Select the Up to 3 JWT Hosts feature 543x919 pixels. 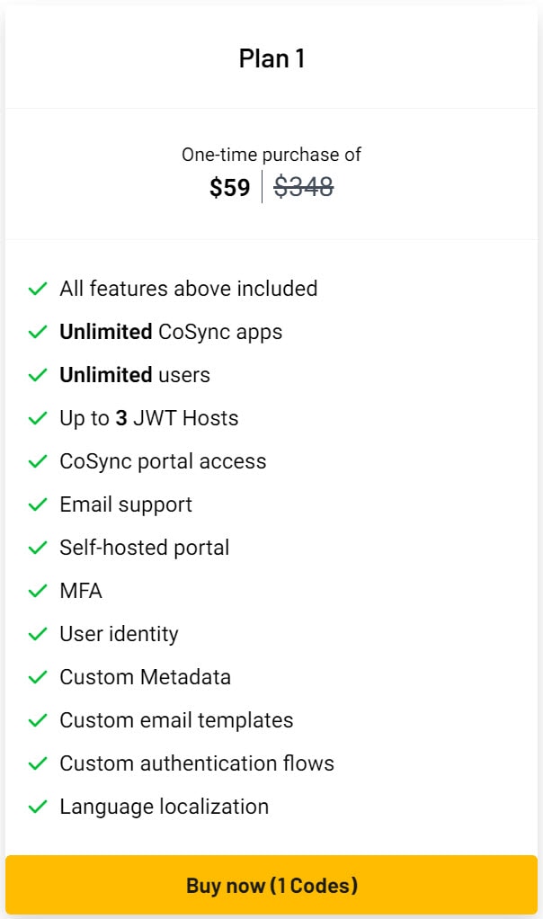coord(147,418)
